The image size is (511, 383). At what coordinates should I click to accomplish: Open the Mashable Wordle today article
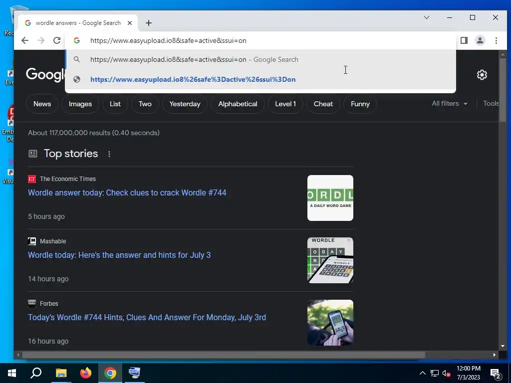(x=119, y=255)
